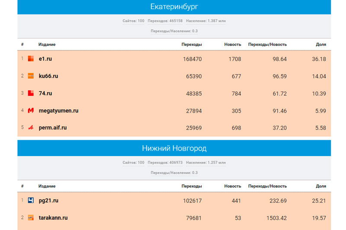Open the megatyumen.ru publication link
The image size is (346, 230).
click(58, 110)
